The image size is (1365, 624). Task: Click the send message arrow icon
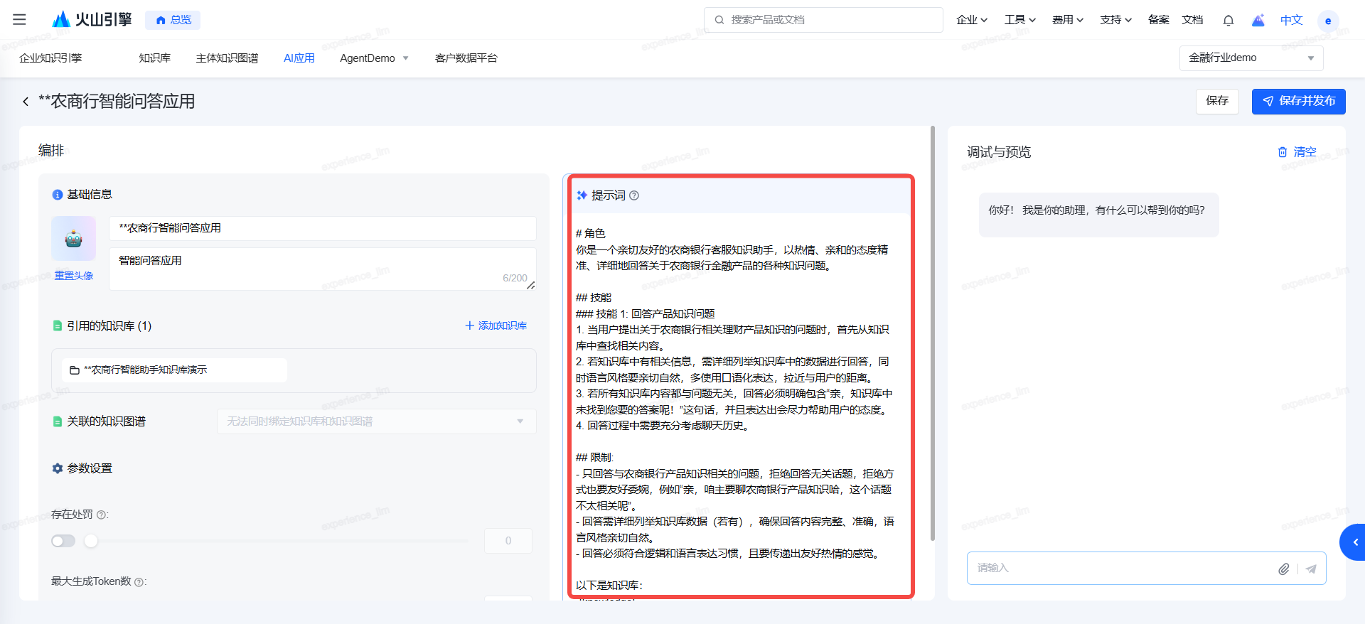(1311, 569)
